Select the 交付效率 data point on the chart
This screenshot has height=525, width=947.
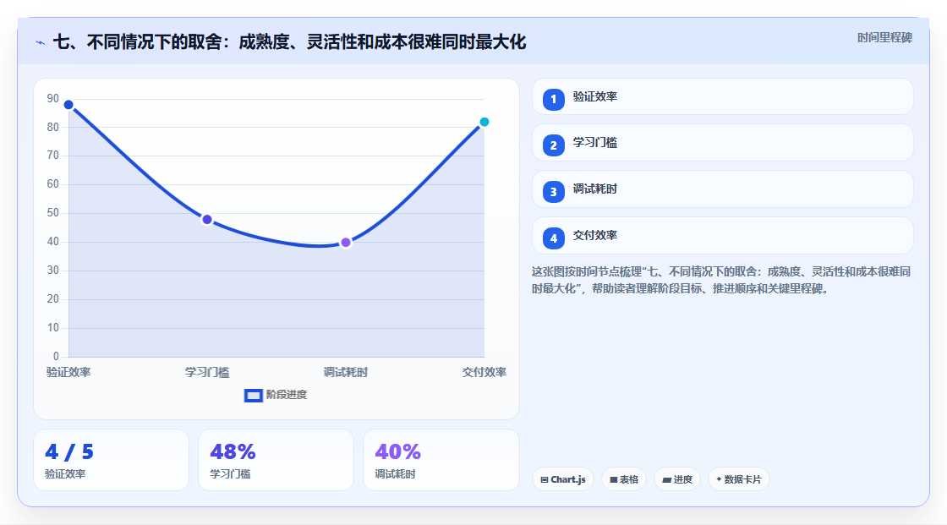click(x=484, y=122)
